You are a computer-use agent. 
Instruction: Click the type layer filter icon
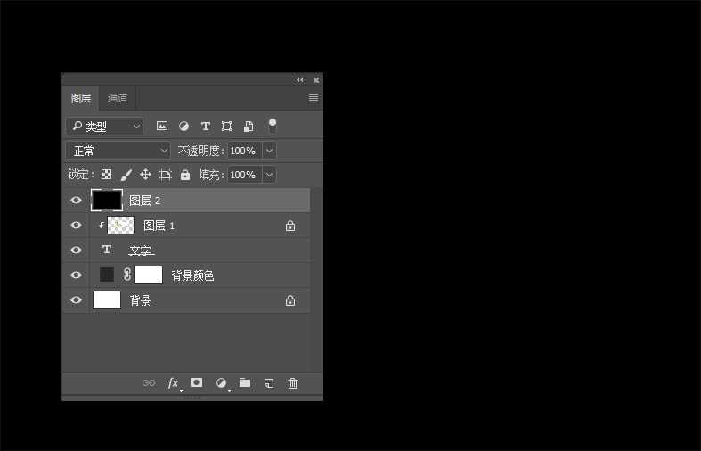pyautogui.click(x=205, y=127)
